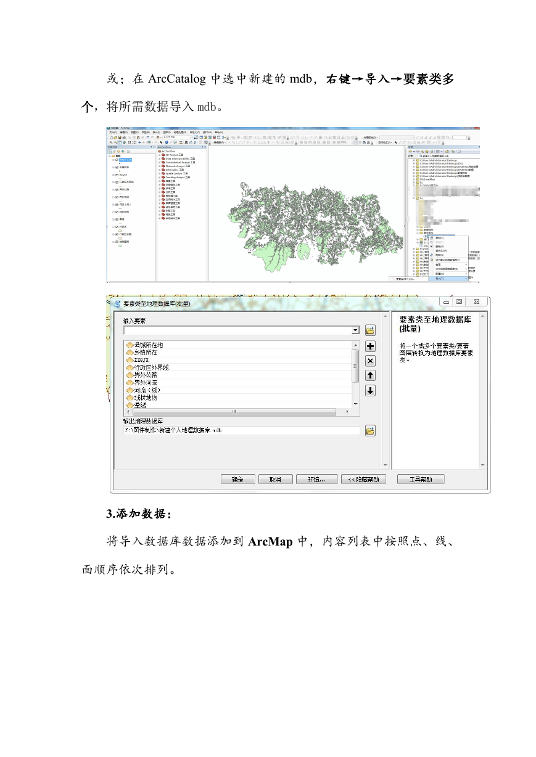Expand the Schematics toolbox node

159,170
